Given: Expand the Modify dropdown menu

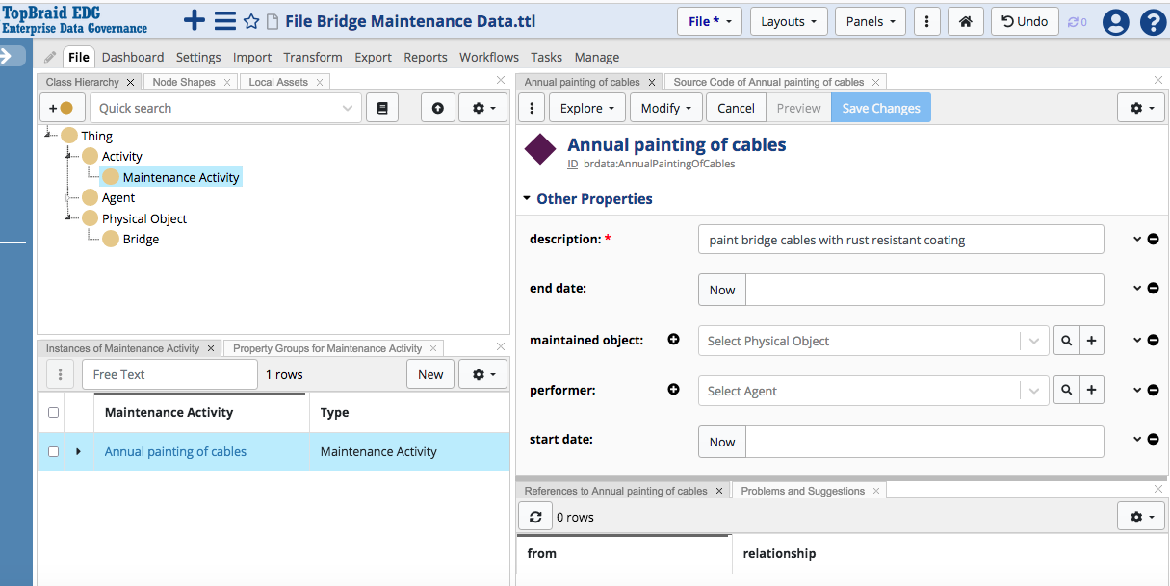Looking at the screenshot, I should click(666, 108).
